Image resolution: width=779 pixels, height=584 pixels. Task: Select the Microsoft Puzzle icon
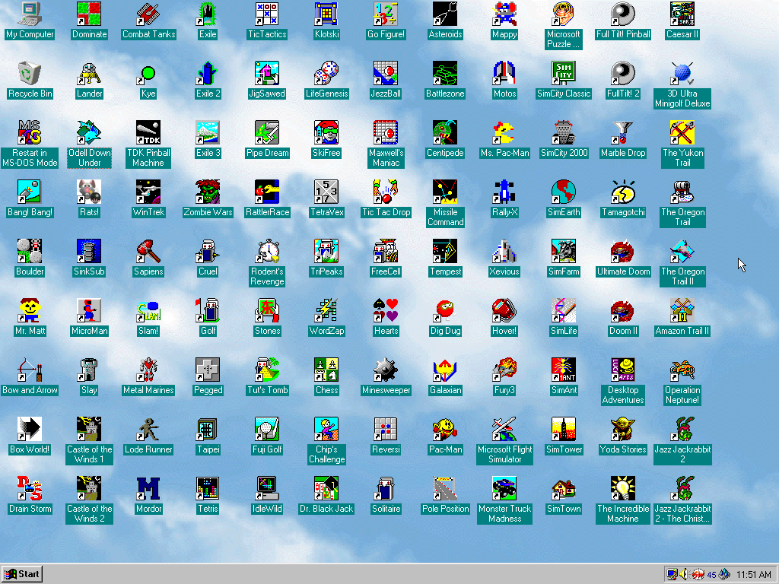click(x=564, y=14)
